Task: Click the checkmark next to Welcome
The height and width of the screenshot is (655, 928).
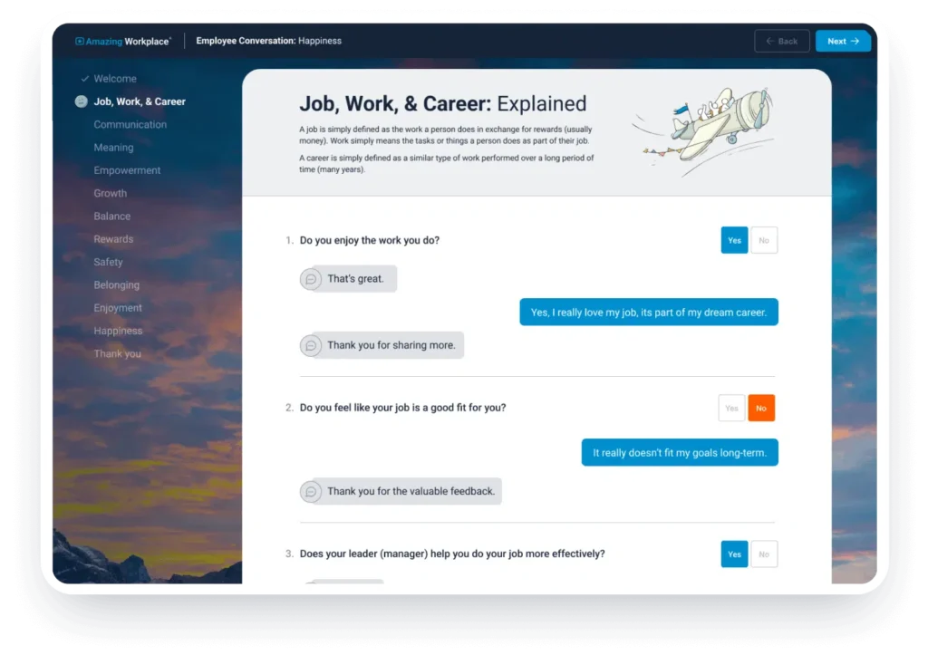Action: click(x=83, y=79)
